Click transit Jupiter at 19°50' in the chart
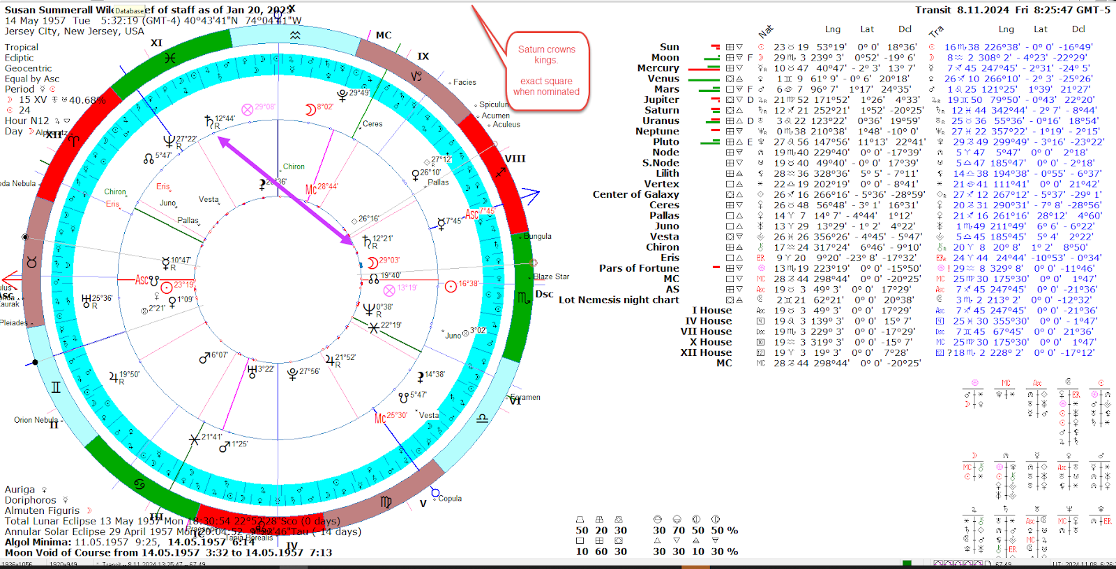The image size is (1116, 569). click(x=114, y=377)
